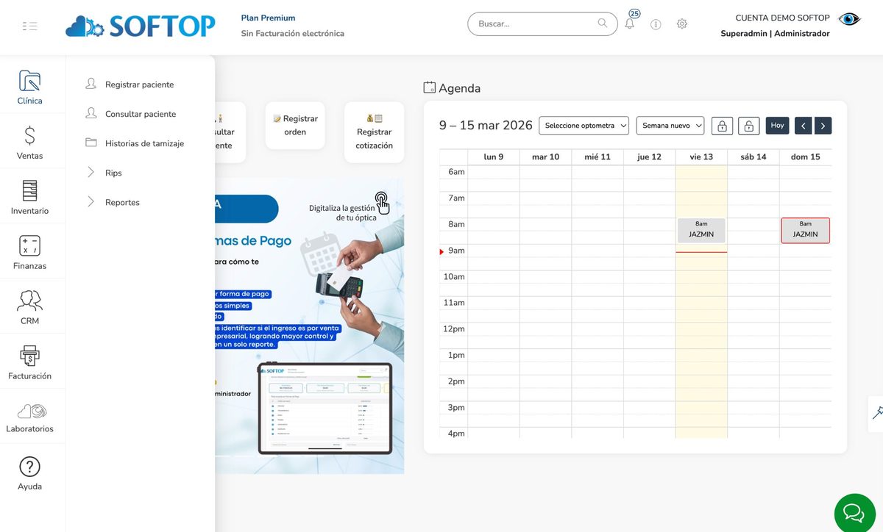883x532 pixels.
Task: Toggle the hamburger sidebar menu
Action: pyautogui.click(x=30, y=26)
